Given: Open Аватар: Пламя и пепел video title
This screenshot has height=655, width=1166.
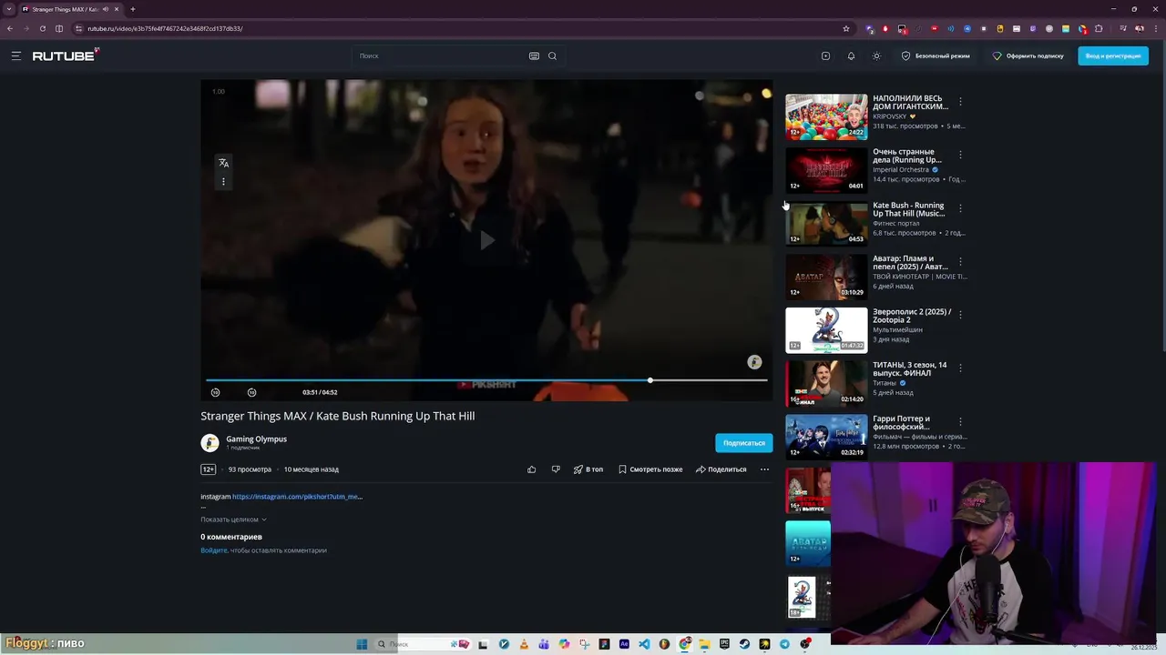Looking at the screenshot, I should (x=910, y=262).
